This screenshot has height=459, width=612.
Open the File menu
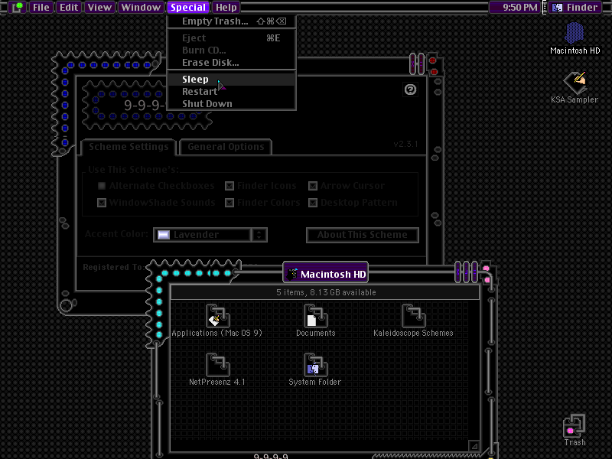[x=41, y=7]
